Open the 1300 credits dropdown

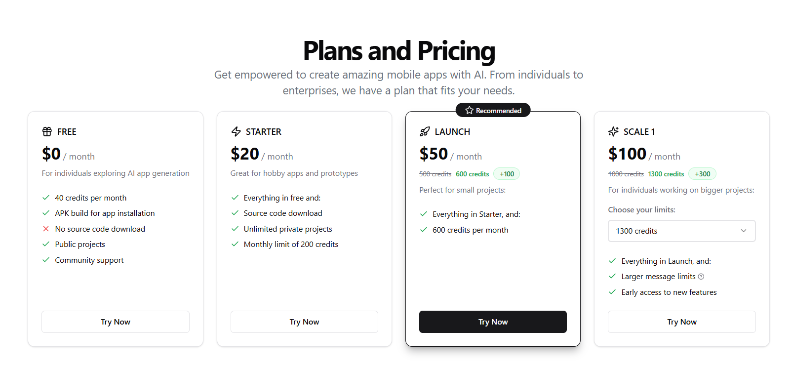point(681,231)
